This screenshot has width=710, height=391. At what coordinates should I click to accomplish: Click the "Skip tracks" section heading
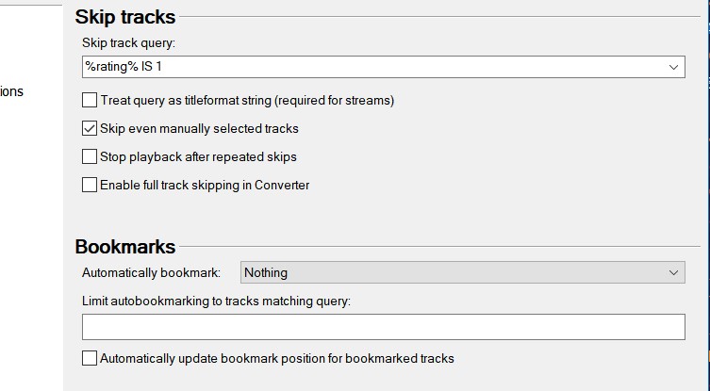124,17
